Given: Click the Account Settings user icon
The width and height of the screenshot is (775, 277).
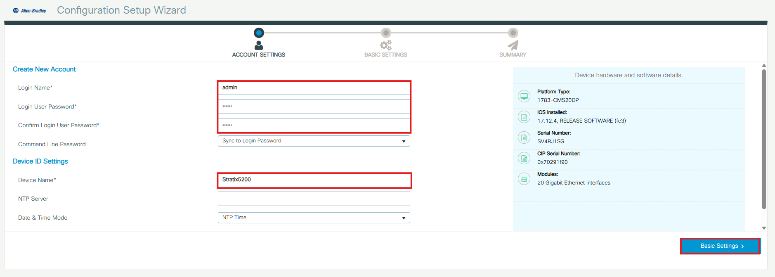Looking at the screenshot, I should 259,45.
